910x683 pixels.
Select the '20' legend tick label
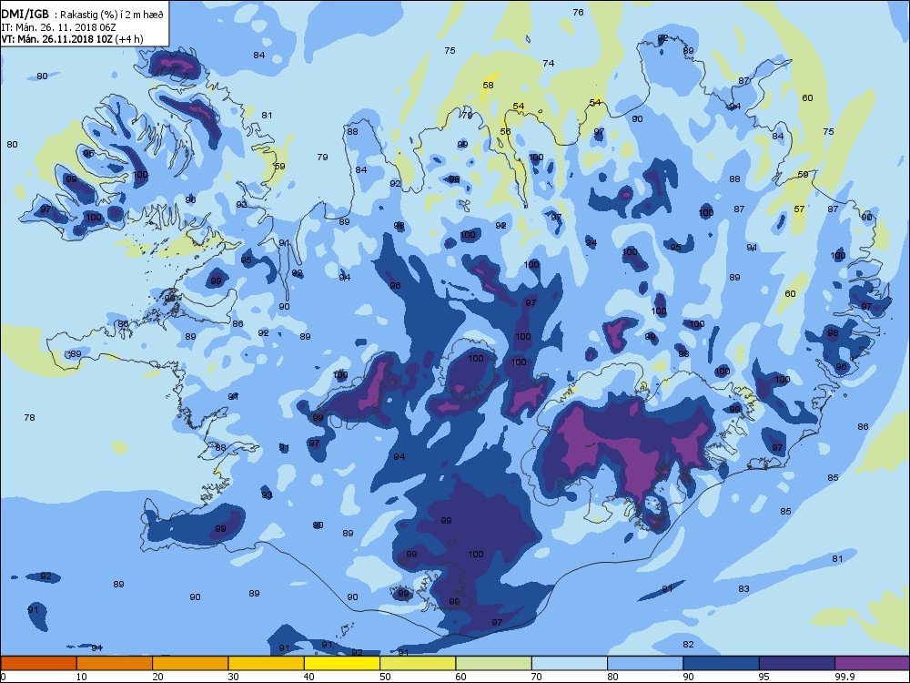157,676
